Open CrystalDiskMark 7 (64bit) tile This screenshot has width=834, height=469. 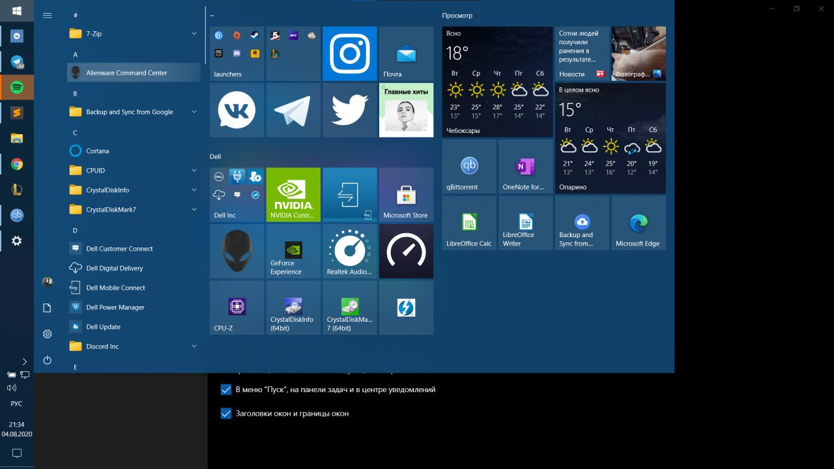pos(350,308)
